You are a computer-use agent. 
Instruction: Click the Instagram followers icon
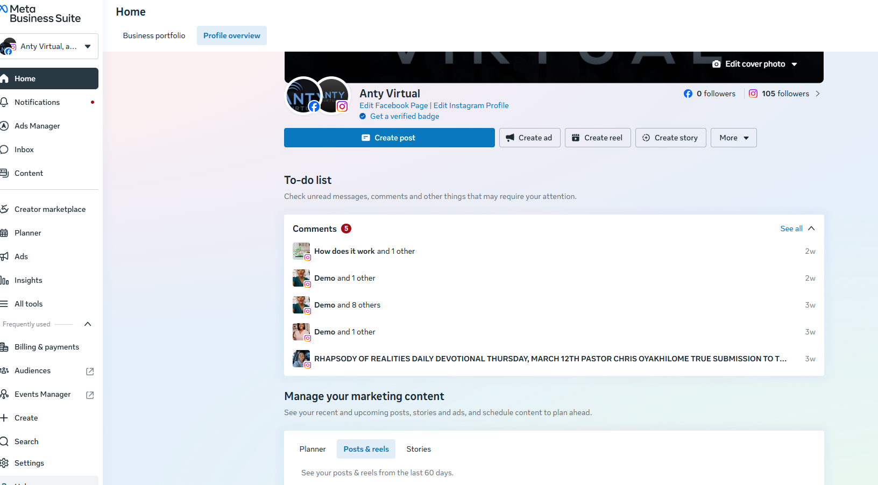click(x=753, y=94)
